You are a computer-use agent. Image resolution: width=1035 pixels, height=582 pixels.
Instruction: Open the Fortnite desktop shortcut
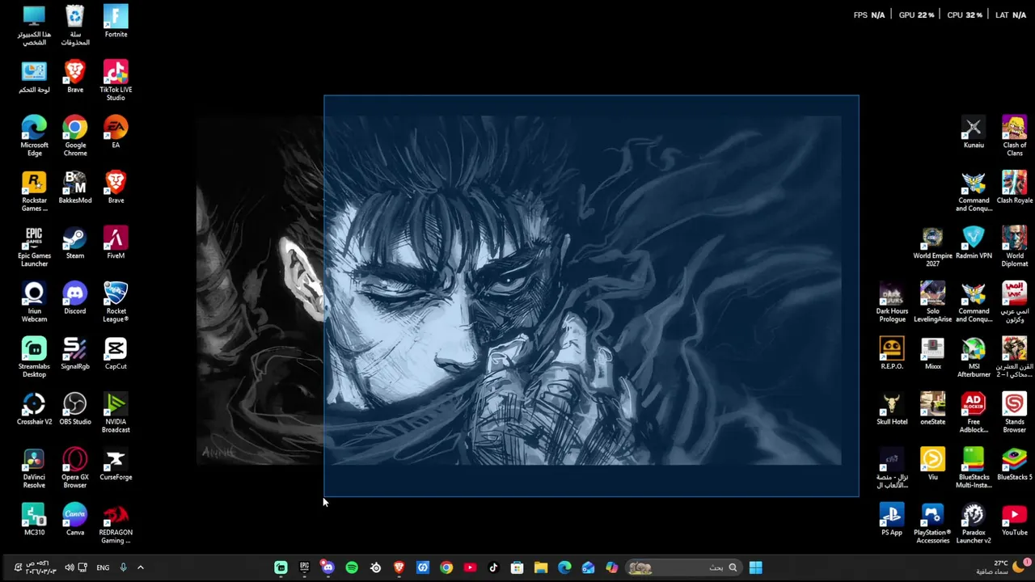pyautogui.click(x=116, y=22)
